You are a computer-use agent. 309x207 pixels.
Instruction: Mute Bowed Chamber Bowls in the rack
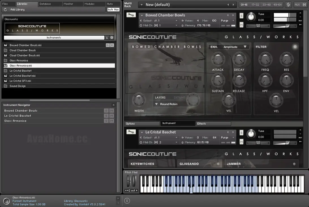pyautogui.click(x=241, y=25)
